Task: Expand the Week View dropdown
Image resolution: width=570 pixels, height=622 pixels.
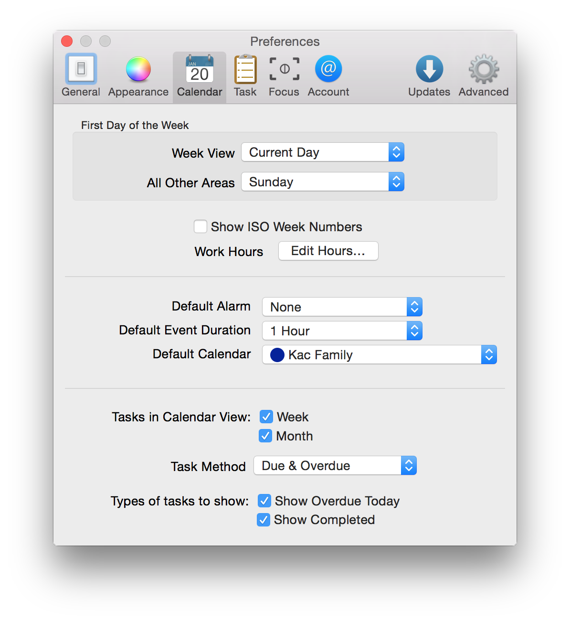Action: (323, 152)
